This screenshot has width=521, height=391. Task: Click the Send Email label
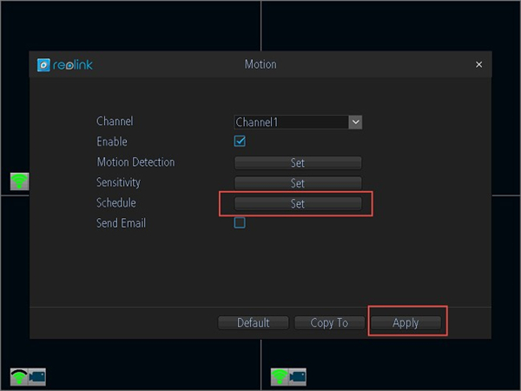[121, 222]
